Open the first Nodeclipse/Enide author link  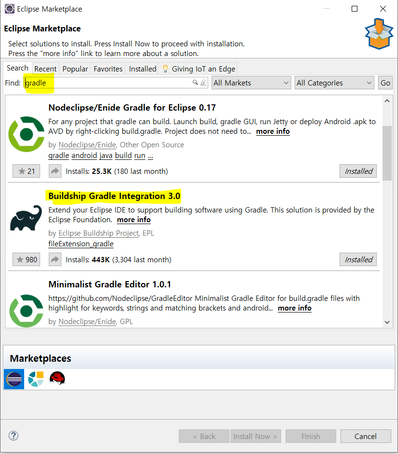click(87, 145)
